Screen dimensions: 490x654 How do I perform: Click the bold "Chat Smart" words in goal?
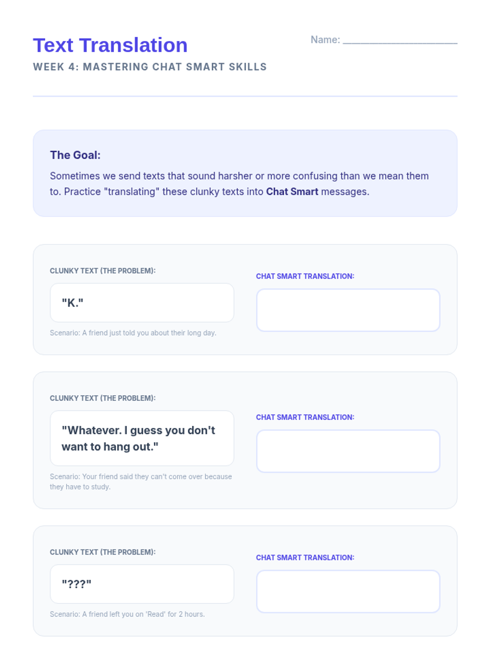tap(292, 192)
